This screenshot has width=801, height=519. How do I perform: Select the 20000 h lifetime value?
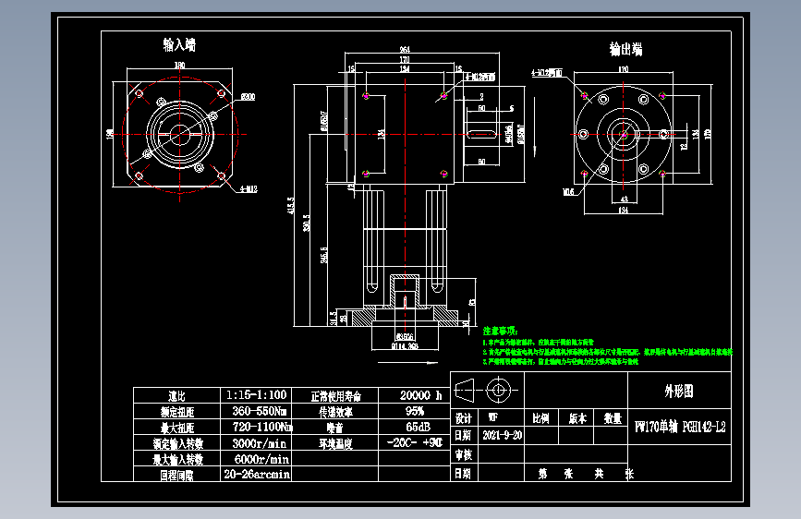coord(421,395)
